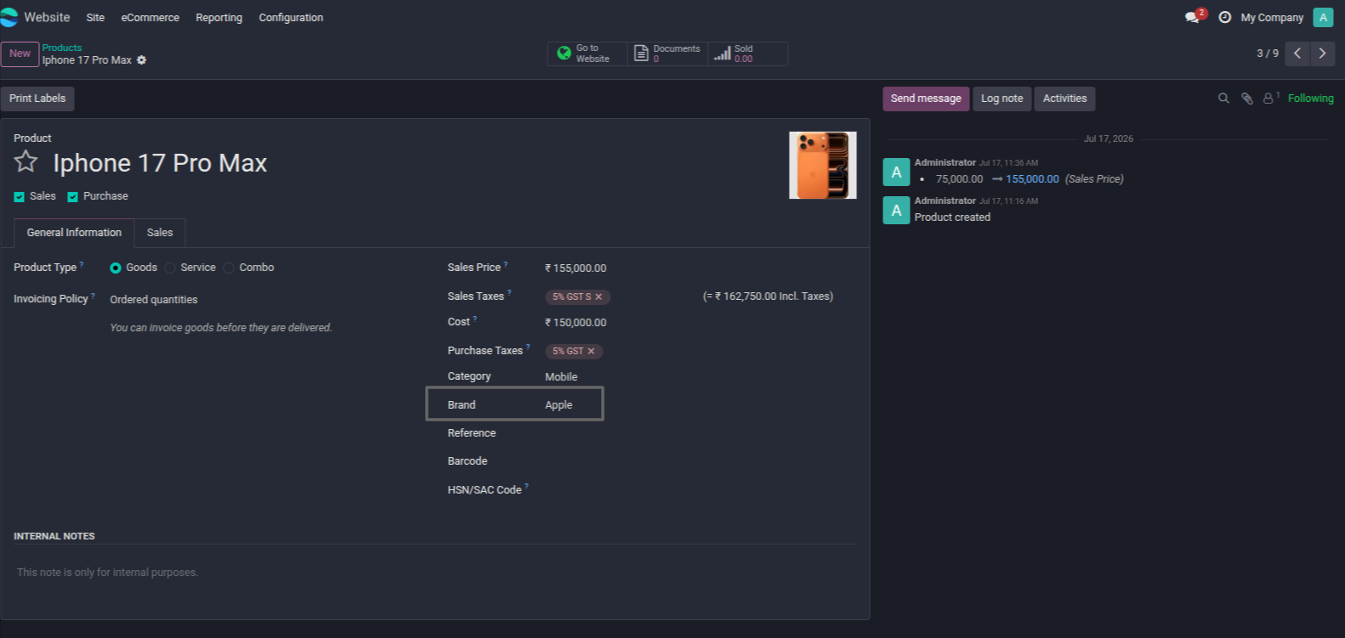
Task: Open the Sold statistics button
Action: click(747, 54)
